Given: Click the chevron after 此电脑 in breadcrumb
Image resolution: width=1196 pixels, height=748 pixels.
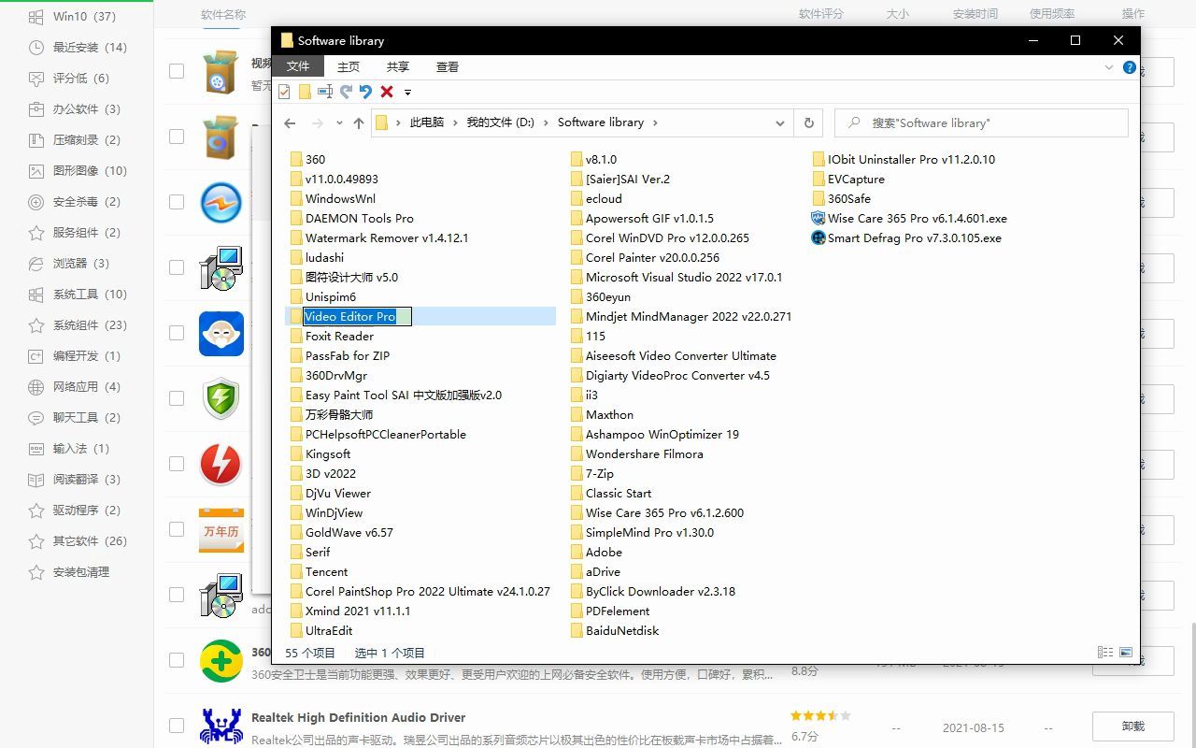Looking at the screenshot, I should point(455,122).
